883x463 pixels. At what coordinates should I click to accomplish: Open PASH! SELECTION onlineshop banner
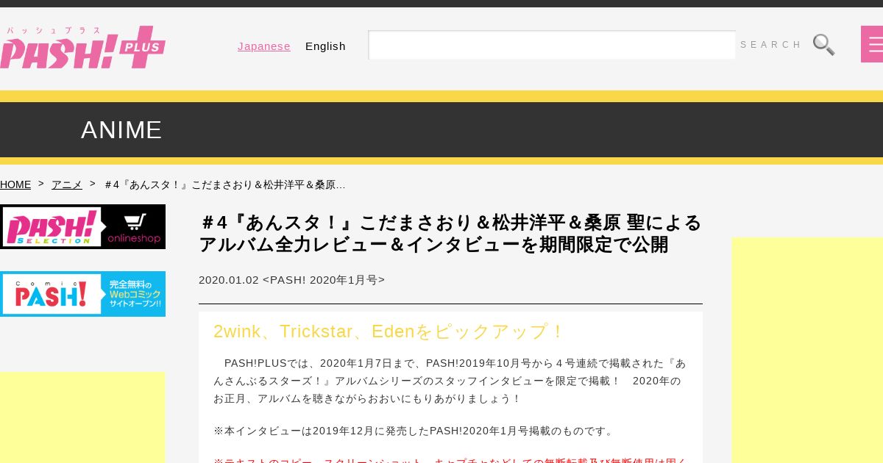[82, 226]
